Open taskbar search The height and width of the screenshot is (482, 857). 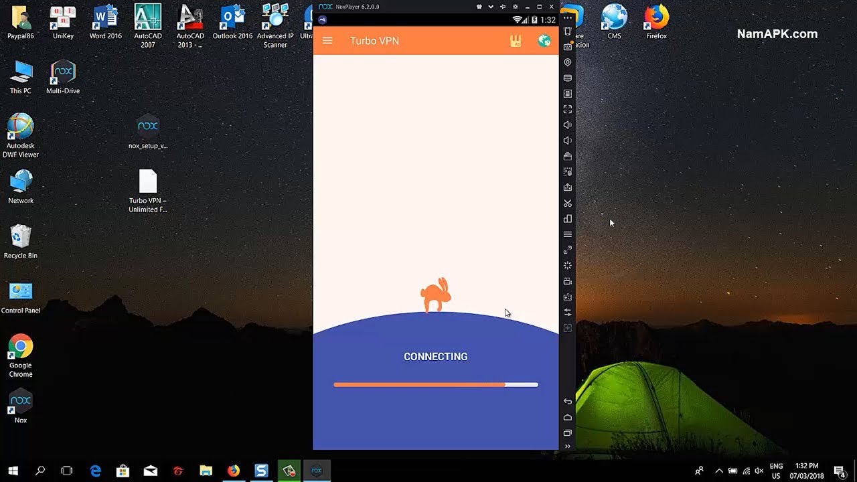(40, 471)
